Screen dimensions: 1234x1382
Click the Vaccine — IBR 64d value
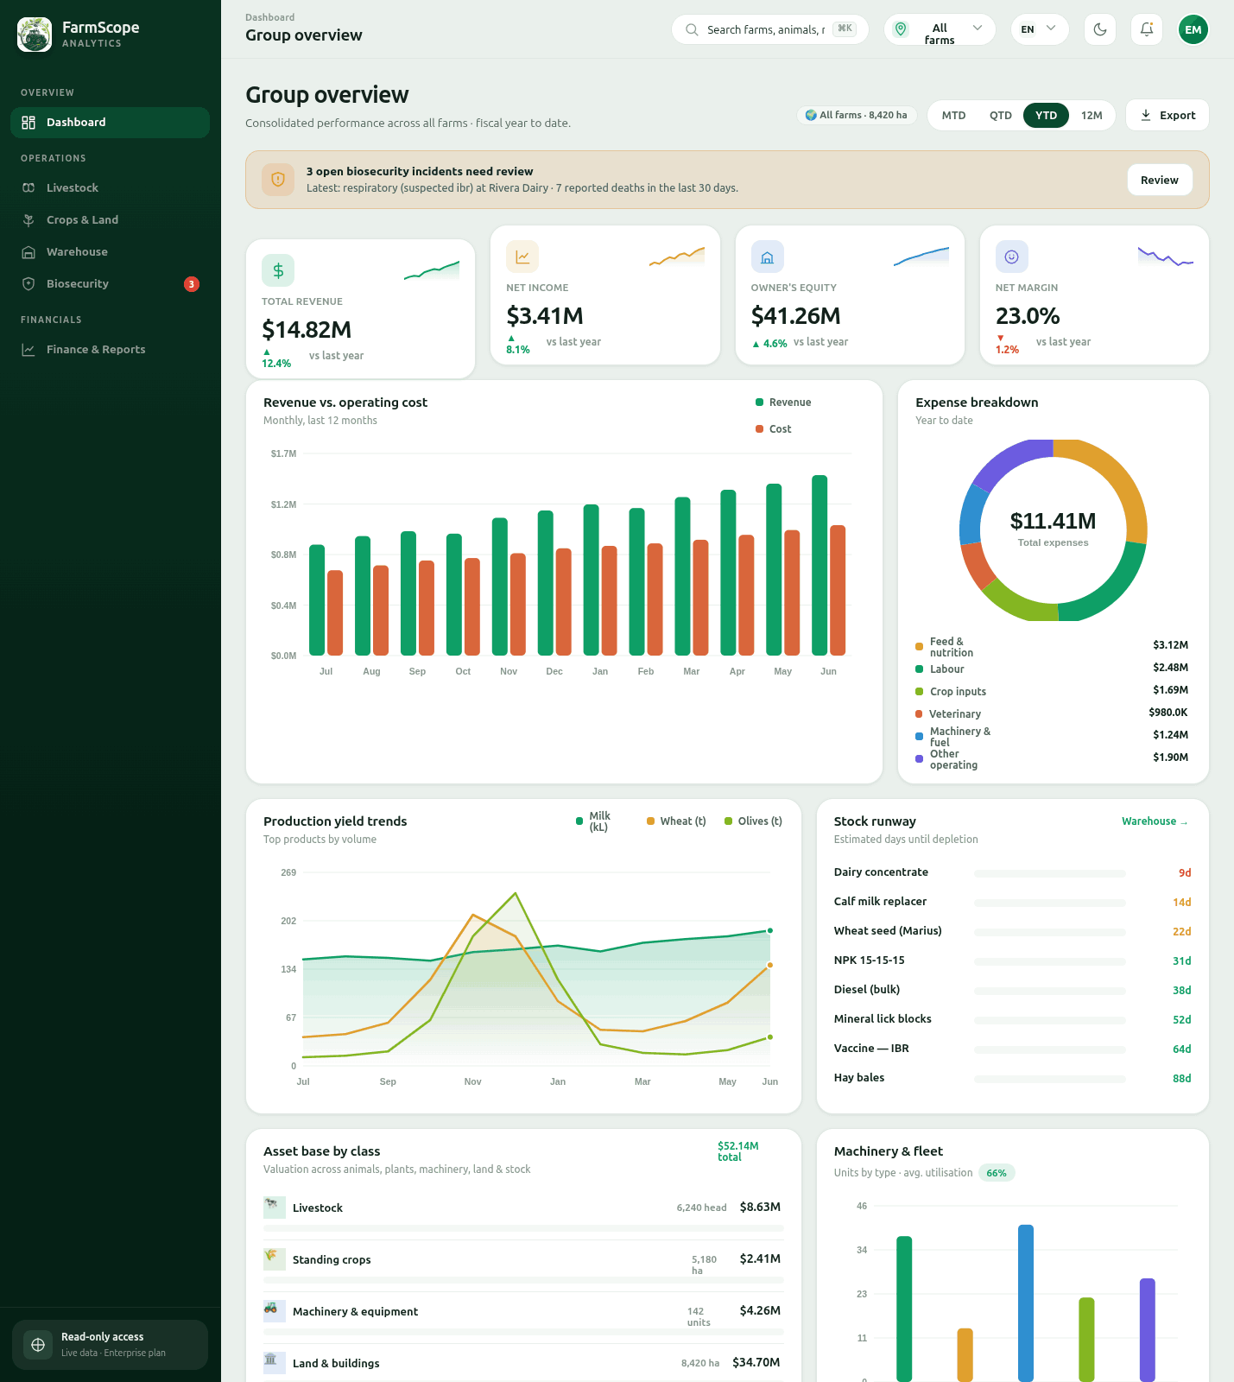coord(1182,1049)
